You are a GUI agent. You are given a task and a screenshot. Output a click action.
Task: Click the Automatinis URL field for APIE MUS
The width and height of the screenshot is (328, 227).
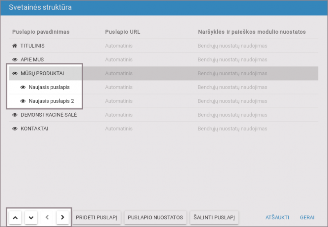tap(118, 60)
